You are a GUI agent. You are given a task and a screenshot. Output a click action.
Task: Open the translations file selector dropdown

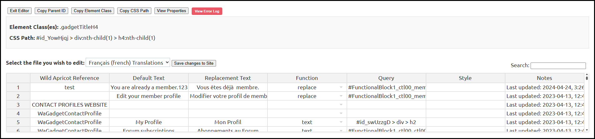click(128, 63)
